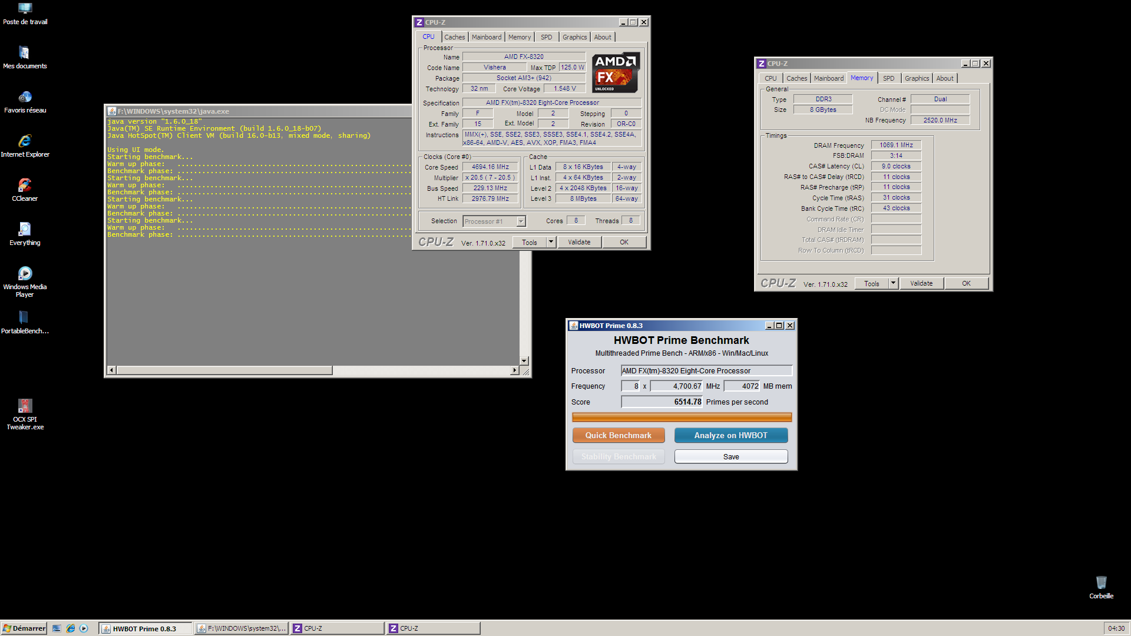
Task: Click java.exe console title bar icon
Action: point(111,111)
